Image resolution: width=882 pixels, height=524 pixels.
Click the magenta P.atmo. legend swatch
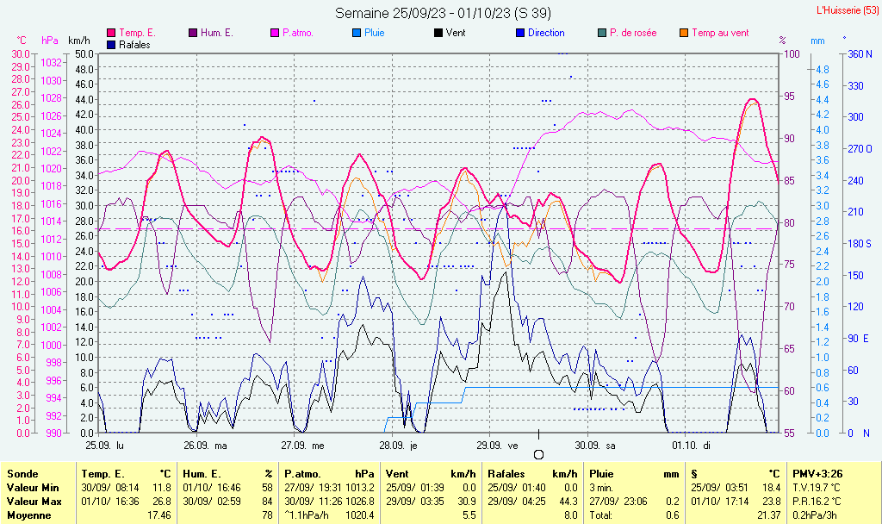pyautogui.click(x=275, y=34)
